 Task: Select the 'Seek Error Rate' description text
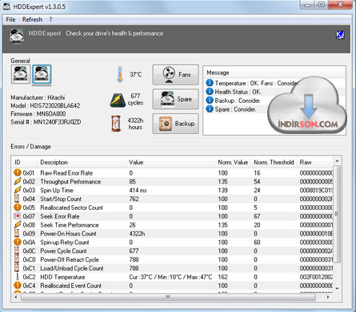(60, 216)
